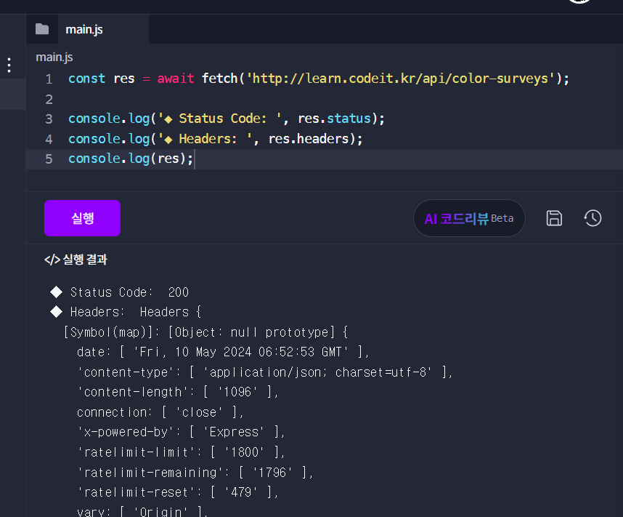Open the code history clock icon

point(593,218)
